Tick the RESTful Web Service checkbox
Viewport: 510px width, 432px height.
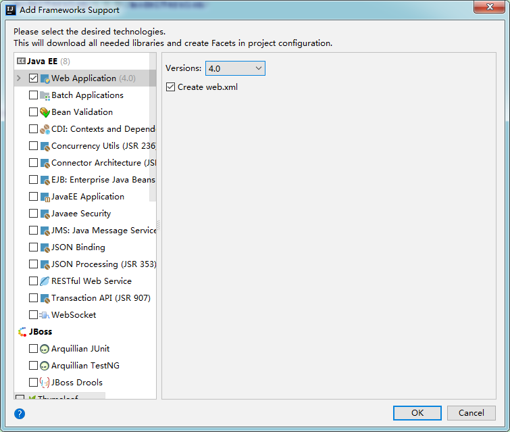tap(33, 281)
